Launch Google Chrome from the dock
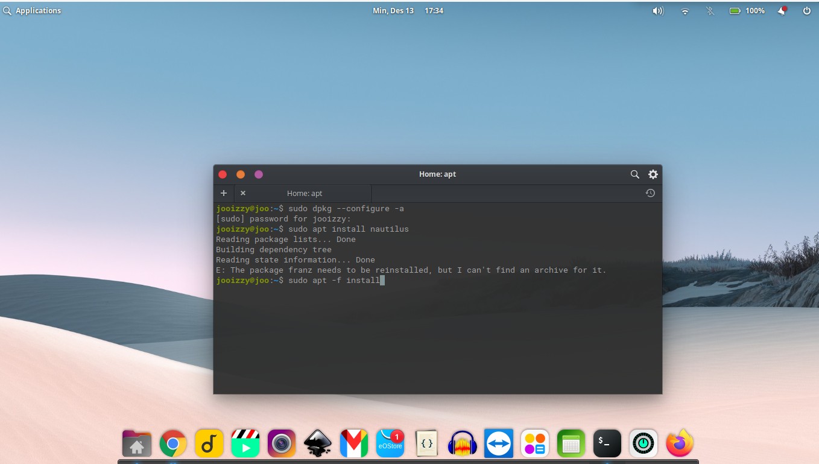The height and width of the screenshot is (464, 819). 173,443
